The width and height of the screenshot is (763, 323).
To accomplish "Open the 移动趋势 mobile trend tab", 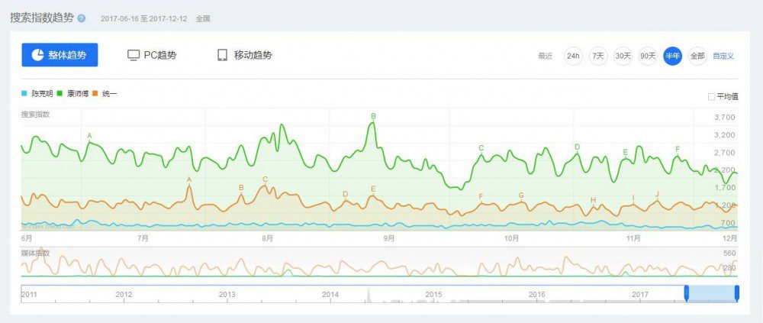I will [244, 55].
